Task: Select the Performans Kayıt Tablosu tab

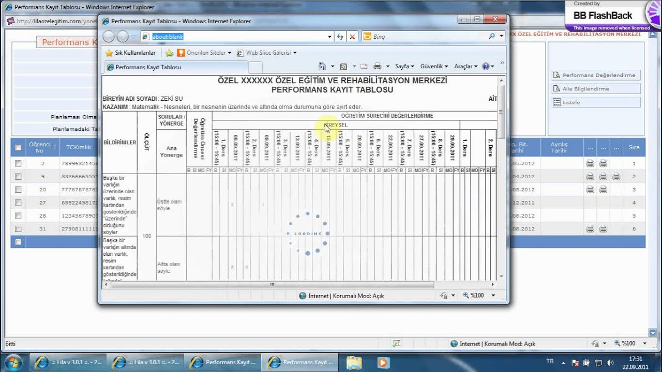Action: pyautogui.click(x=176, y=67)
